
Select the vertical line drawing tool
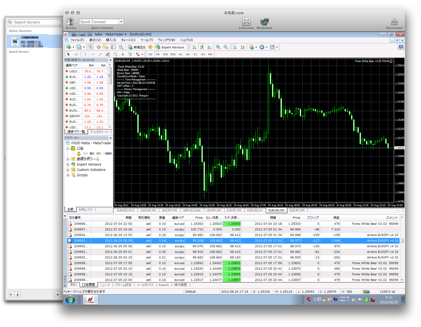click(85, 54)
